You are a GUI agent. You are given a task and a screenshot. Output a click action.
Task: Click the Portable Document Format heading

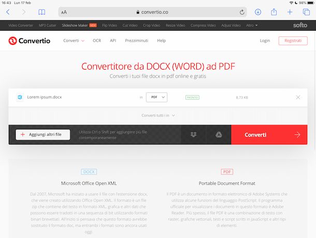227,183
